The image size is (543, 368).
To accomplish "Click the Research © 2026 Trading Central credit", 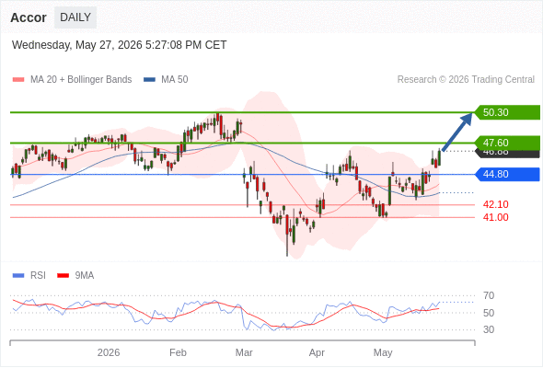I will point(466,80).
